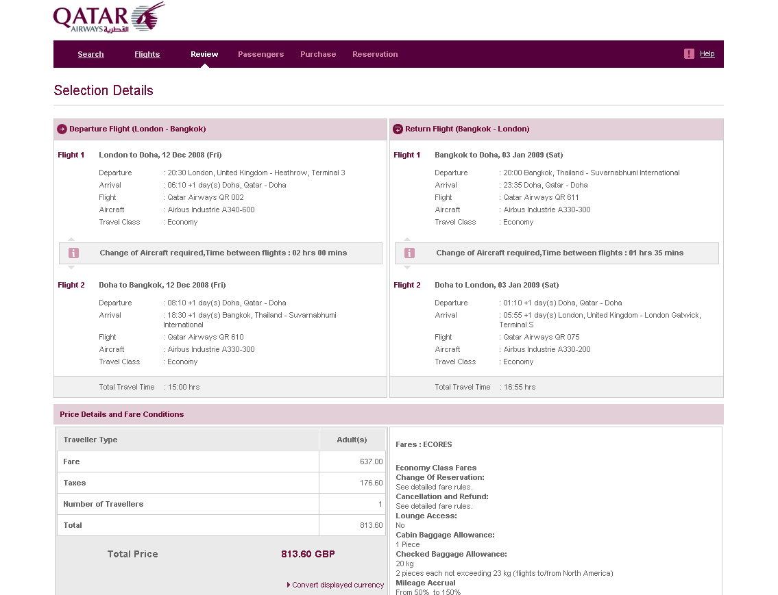Image resolution: width=778 pixels, height=595 pixels.
Task: Click the 02 hrs 00 mins aircraft change notice
Action: point(221,253)
